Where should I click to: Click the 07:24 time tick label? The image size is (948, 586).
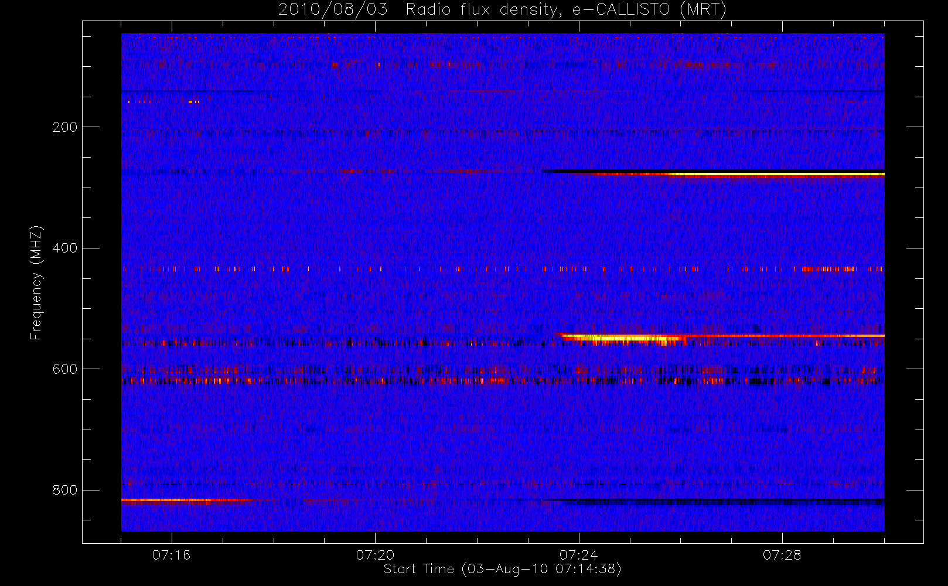pos(578,555)
